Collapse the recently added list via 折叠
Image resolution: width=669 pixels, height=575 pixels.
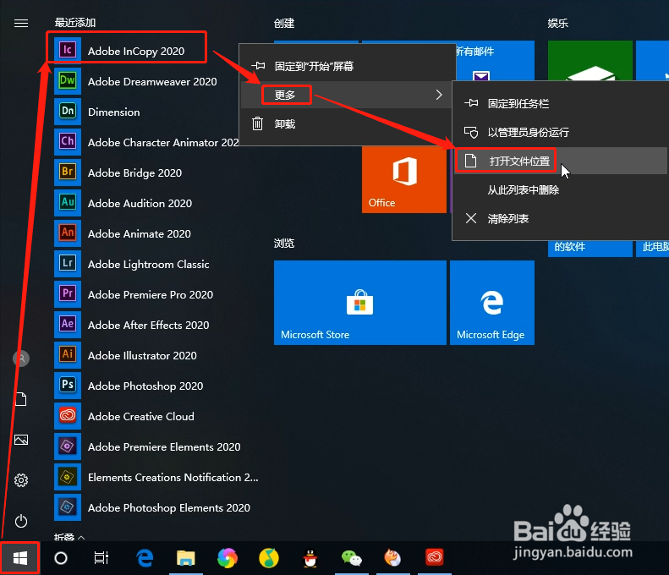[x=69, y=537]
